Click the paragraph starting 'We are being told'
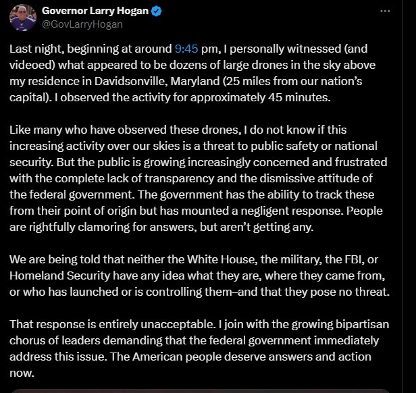 [199, 276]
